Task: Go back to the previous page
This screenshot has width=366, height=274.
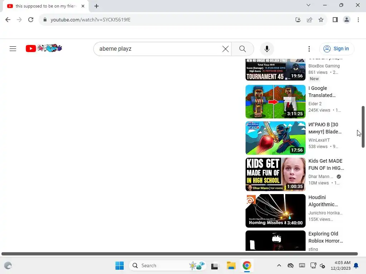Action: click(8, 20)
